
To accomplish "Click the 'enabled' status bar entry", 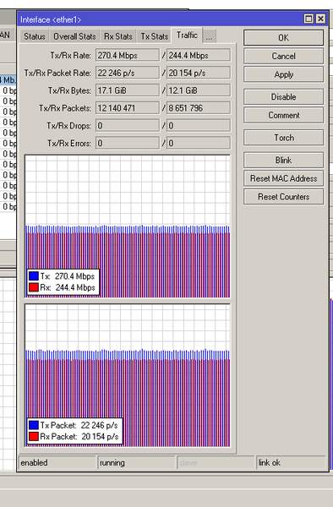I will (34, 463).
